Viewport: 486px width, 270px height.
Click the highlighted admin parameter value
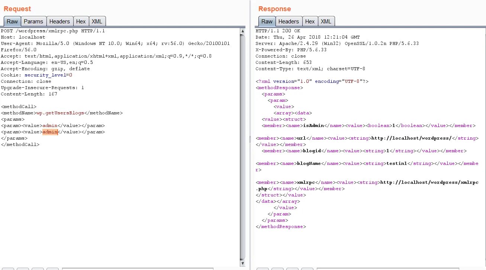tap(50, 132)
